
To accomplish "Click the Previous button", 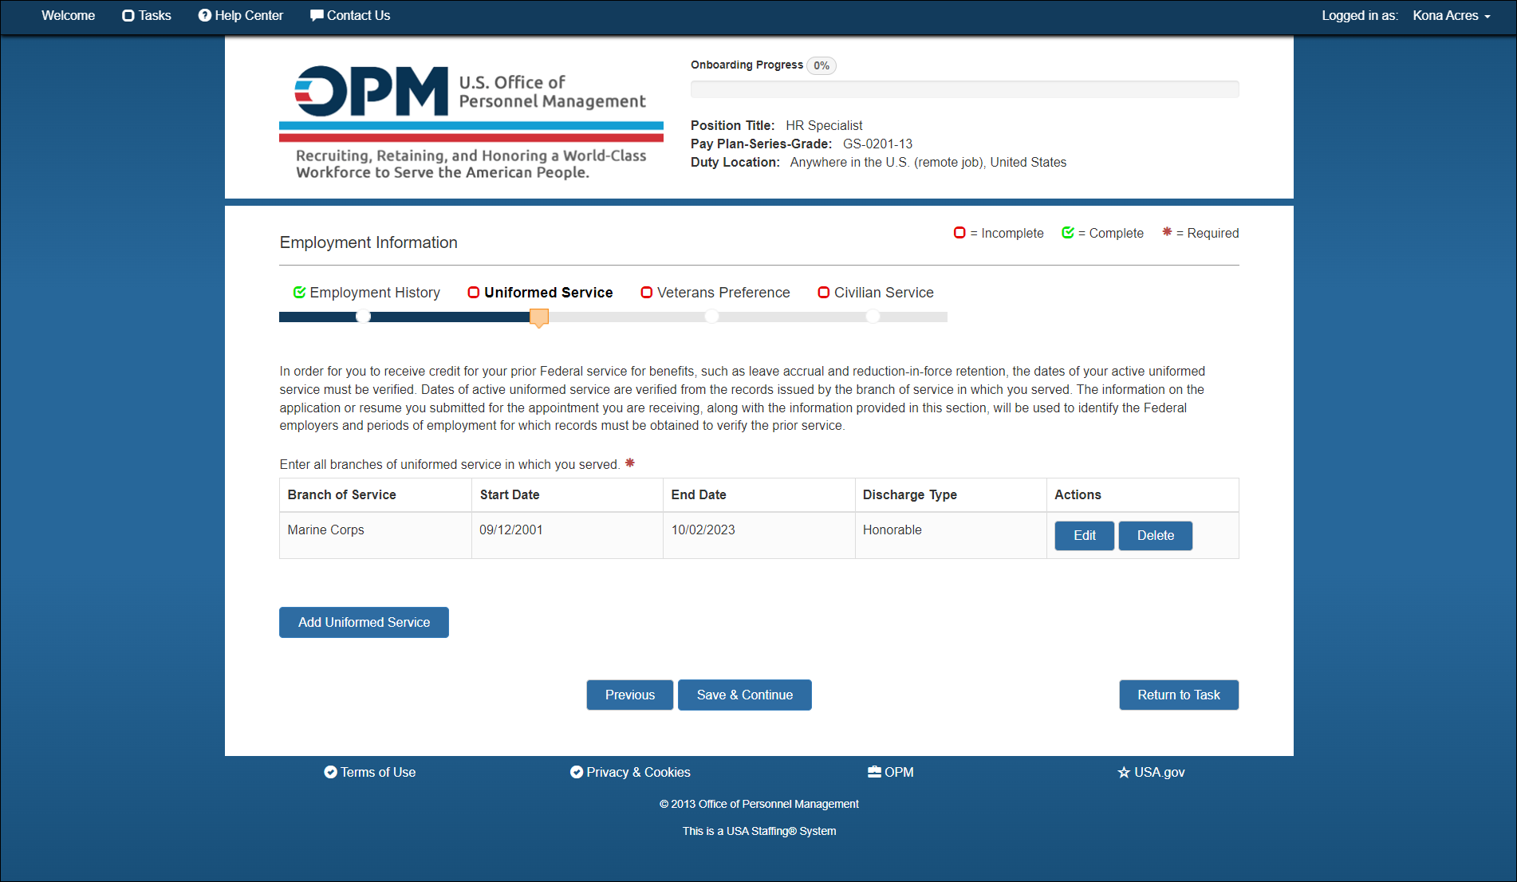I will click(x=630, y=695).
